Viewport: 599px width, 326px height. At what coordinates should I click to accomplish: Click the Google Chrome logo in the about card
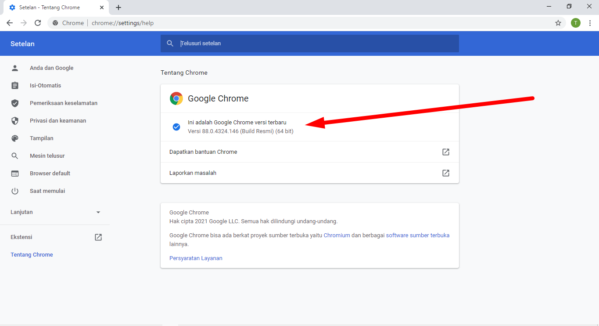(176, 98)
